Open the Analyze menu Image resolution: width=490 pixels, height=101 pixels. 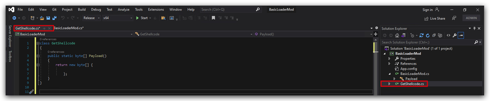pos(123,10)
